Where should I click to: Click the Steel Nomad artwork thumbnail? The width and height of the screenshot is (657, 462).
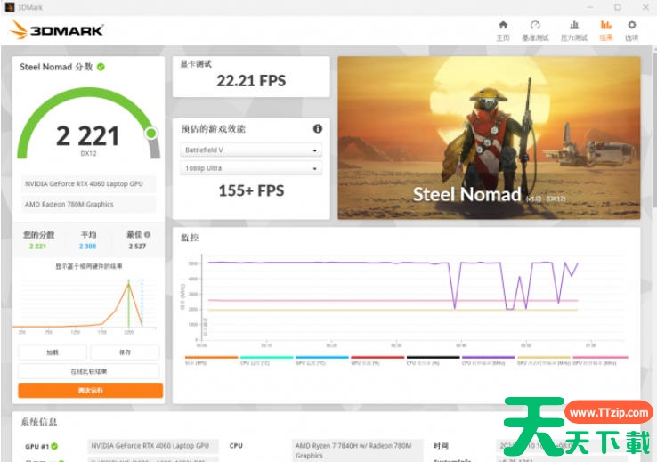tap(489, 138)
